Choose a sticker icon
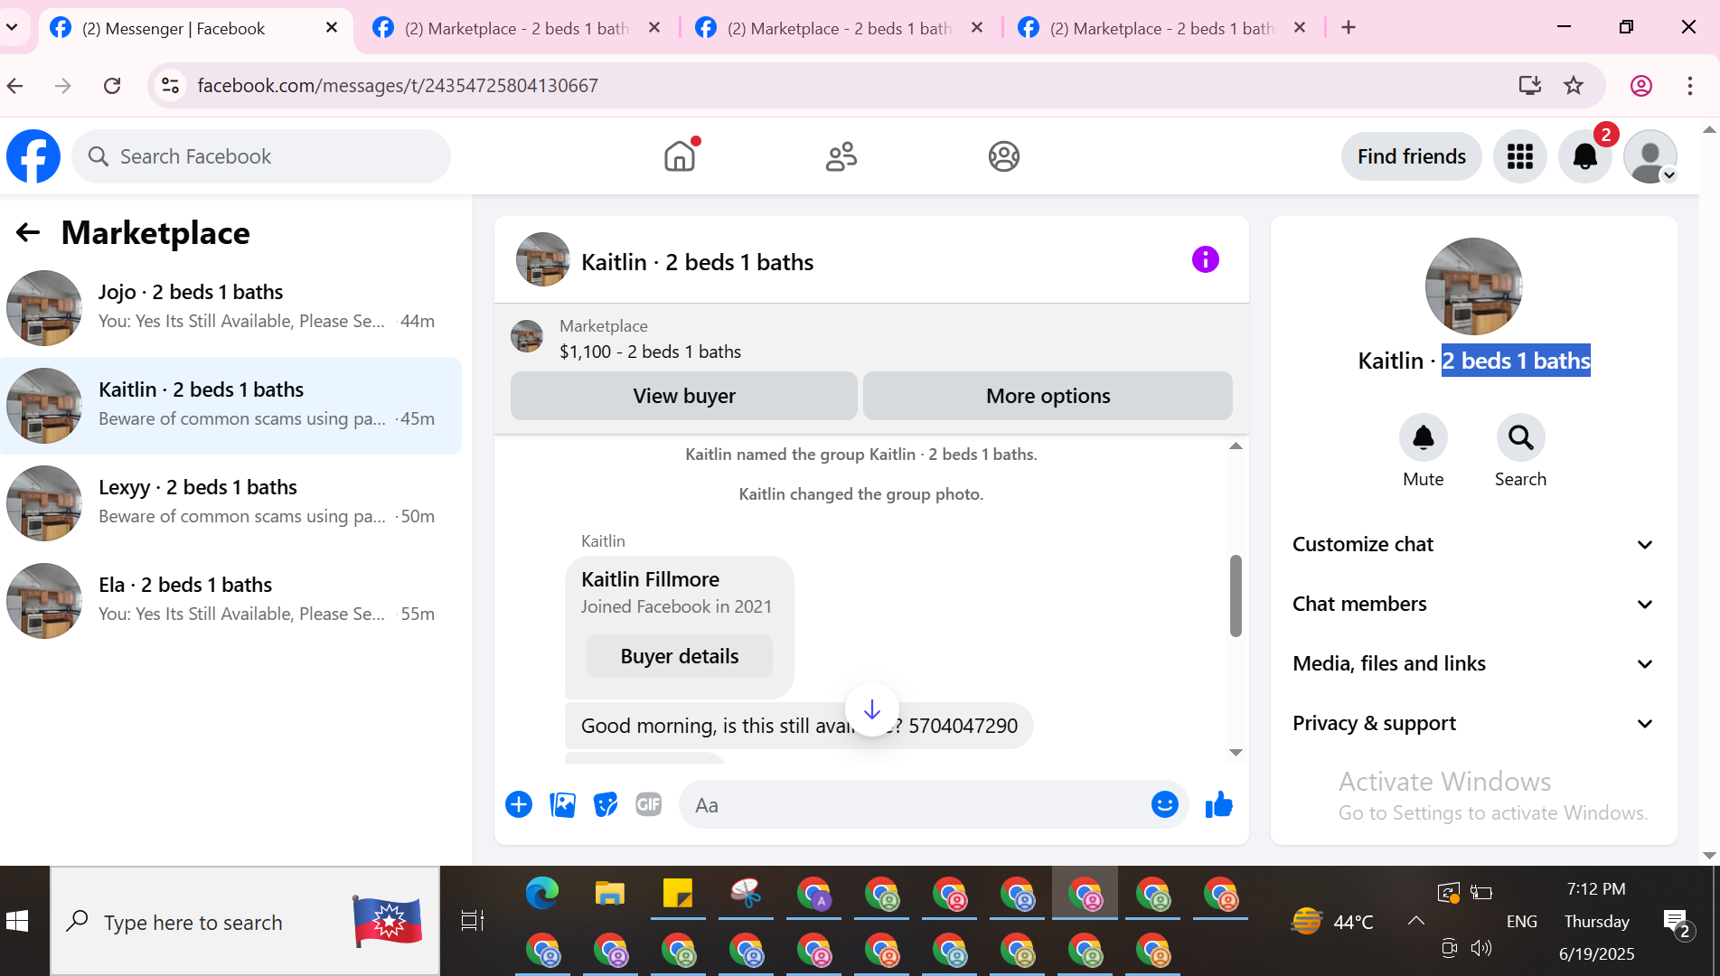 606,804
